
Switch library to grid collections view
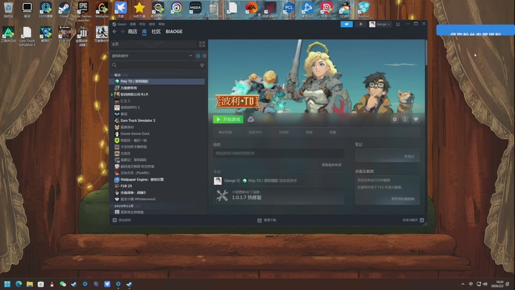click(x=202, y=44)
